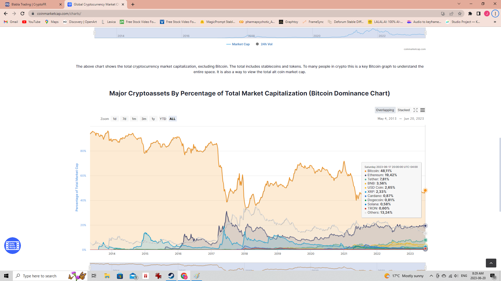
Task: Set zoom range to YTD
Action: (163, 119)
